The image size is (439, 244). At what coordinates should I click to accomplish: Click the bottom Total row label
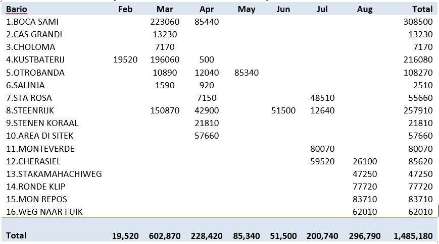click(16, 235)
